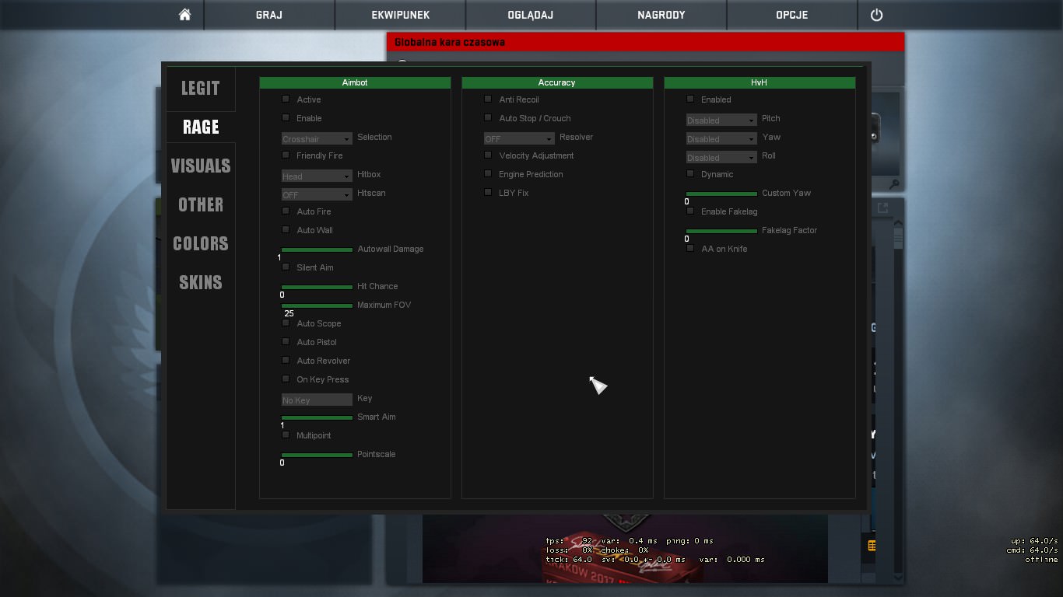Click the Key field showing No Key
1063x597 pixels.
pos(317,400)
